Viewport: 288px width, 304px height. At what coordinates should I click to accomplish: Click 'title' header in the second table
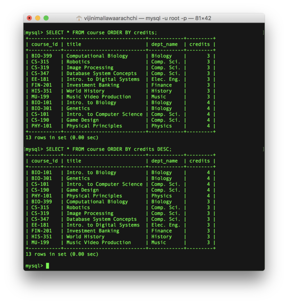(74, 161)
